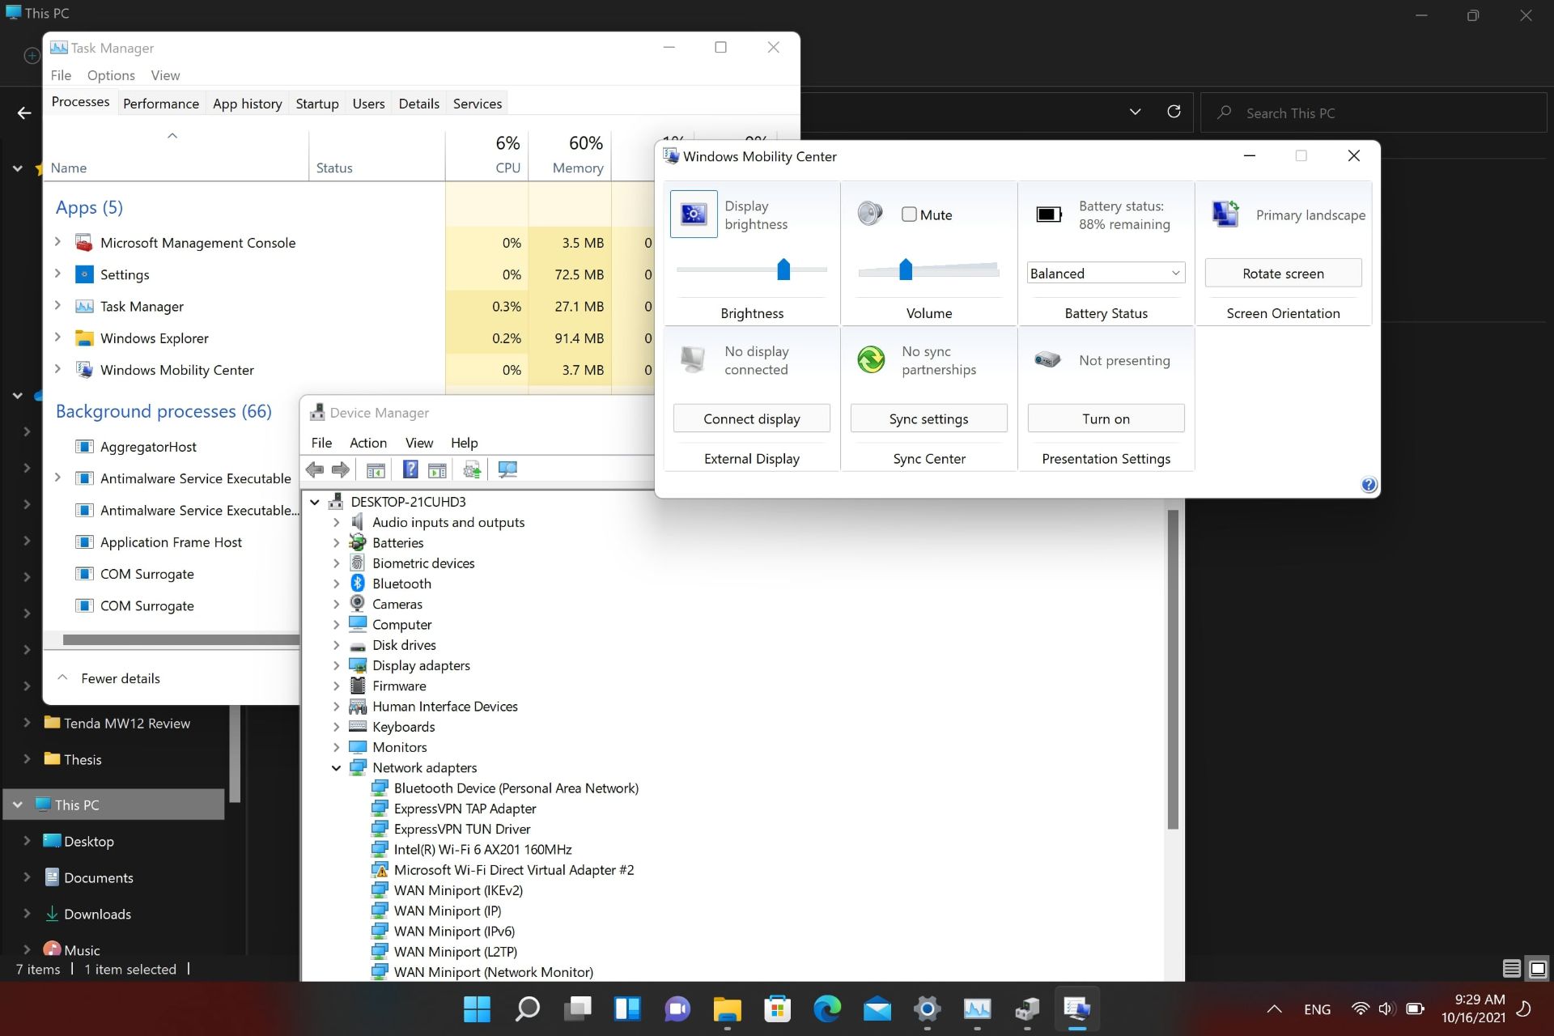Screen dimensions: 1554x1036
Task: Select the Performance tab in Task Manager
Action: pyautogui.click(x=161, y=103)
